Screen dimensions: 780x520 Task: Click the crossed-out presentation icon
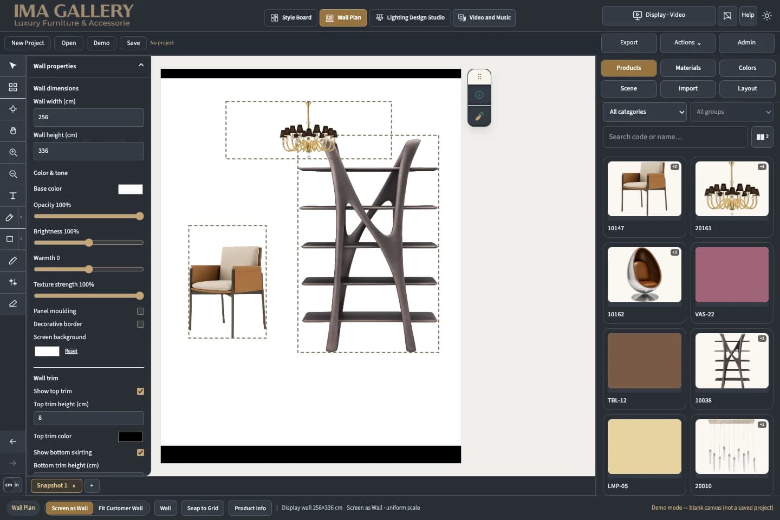pyautogui.click(x=727, y=16)
